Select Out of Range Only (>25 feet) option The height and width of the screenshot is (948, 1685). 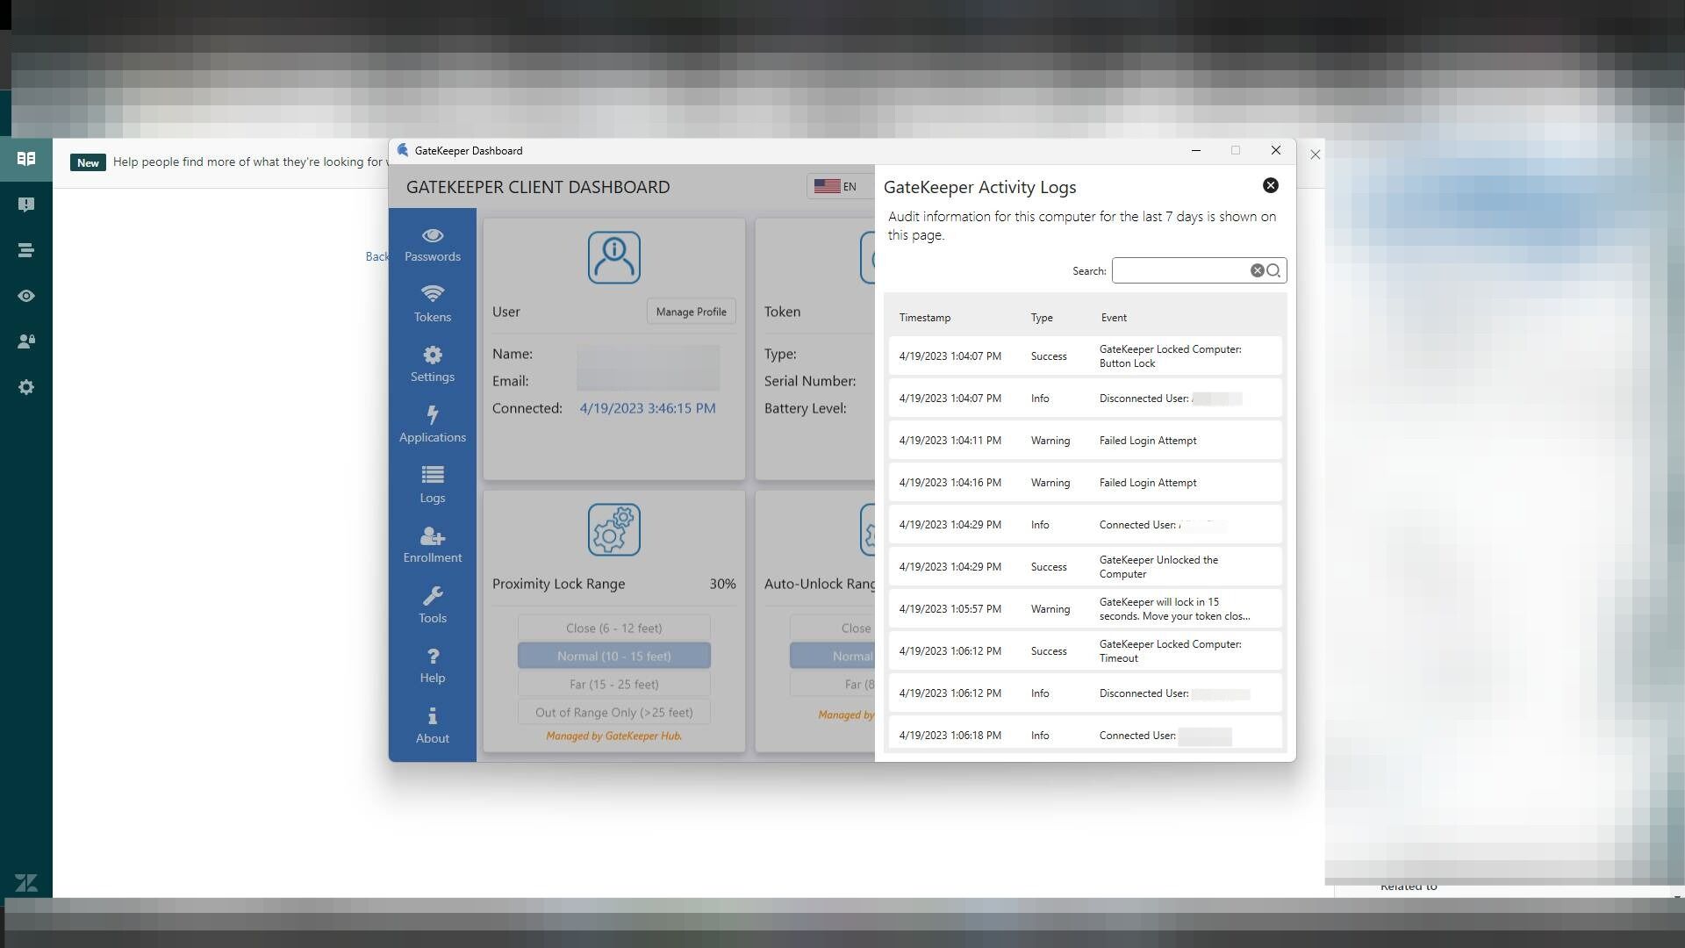[613, 712]
